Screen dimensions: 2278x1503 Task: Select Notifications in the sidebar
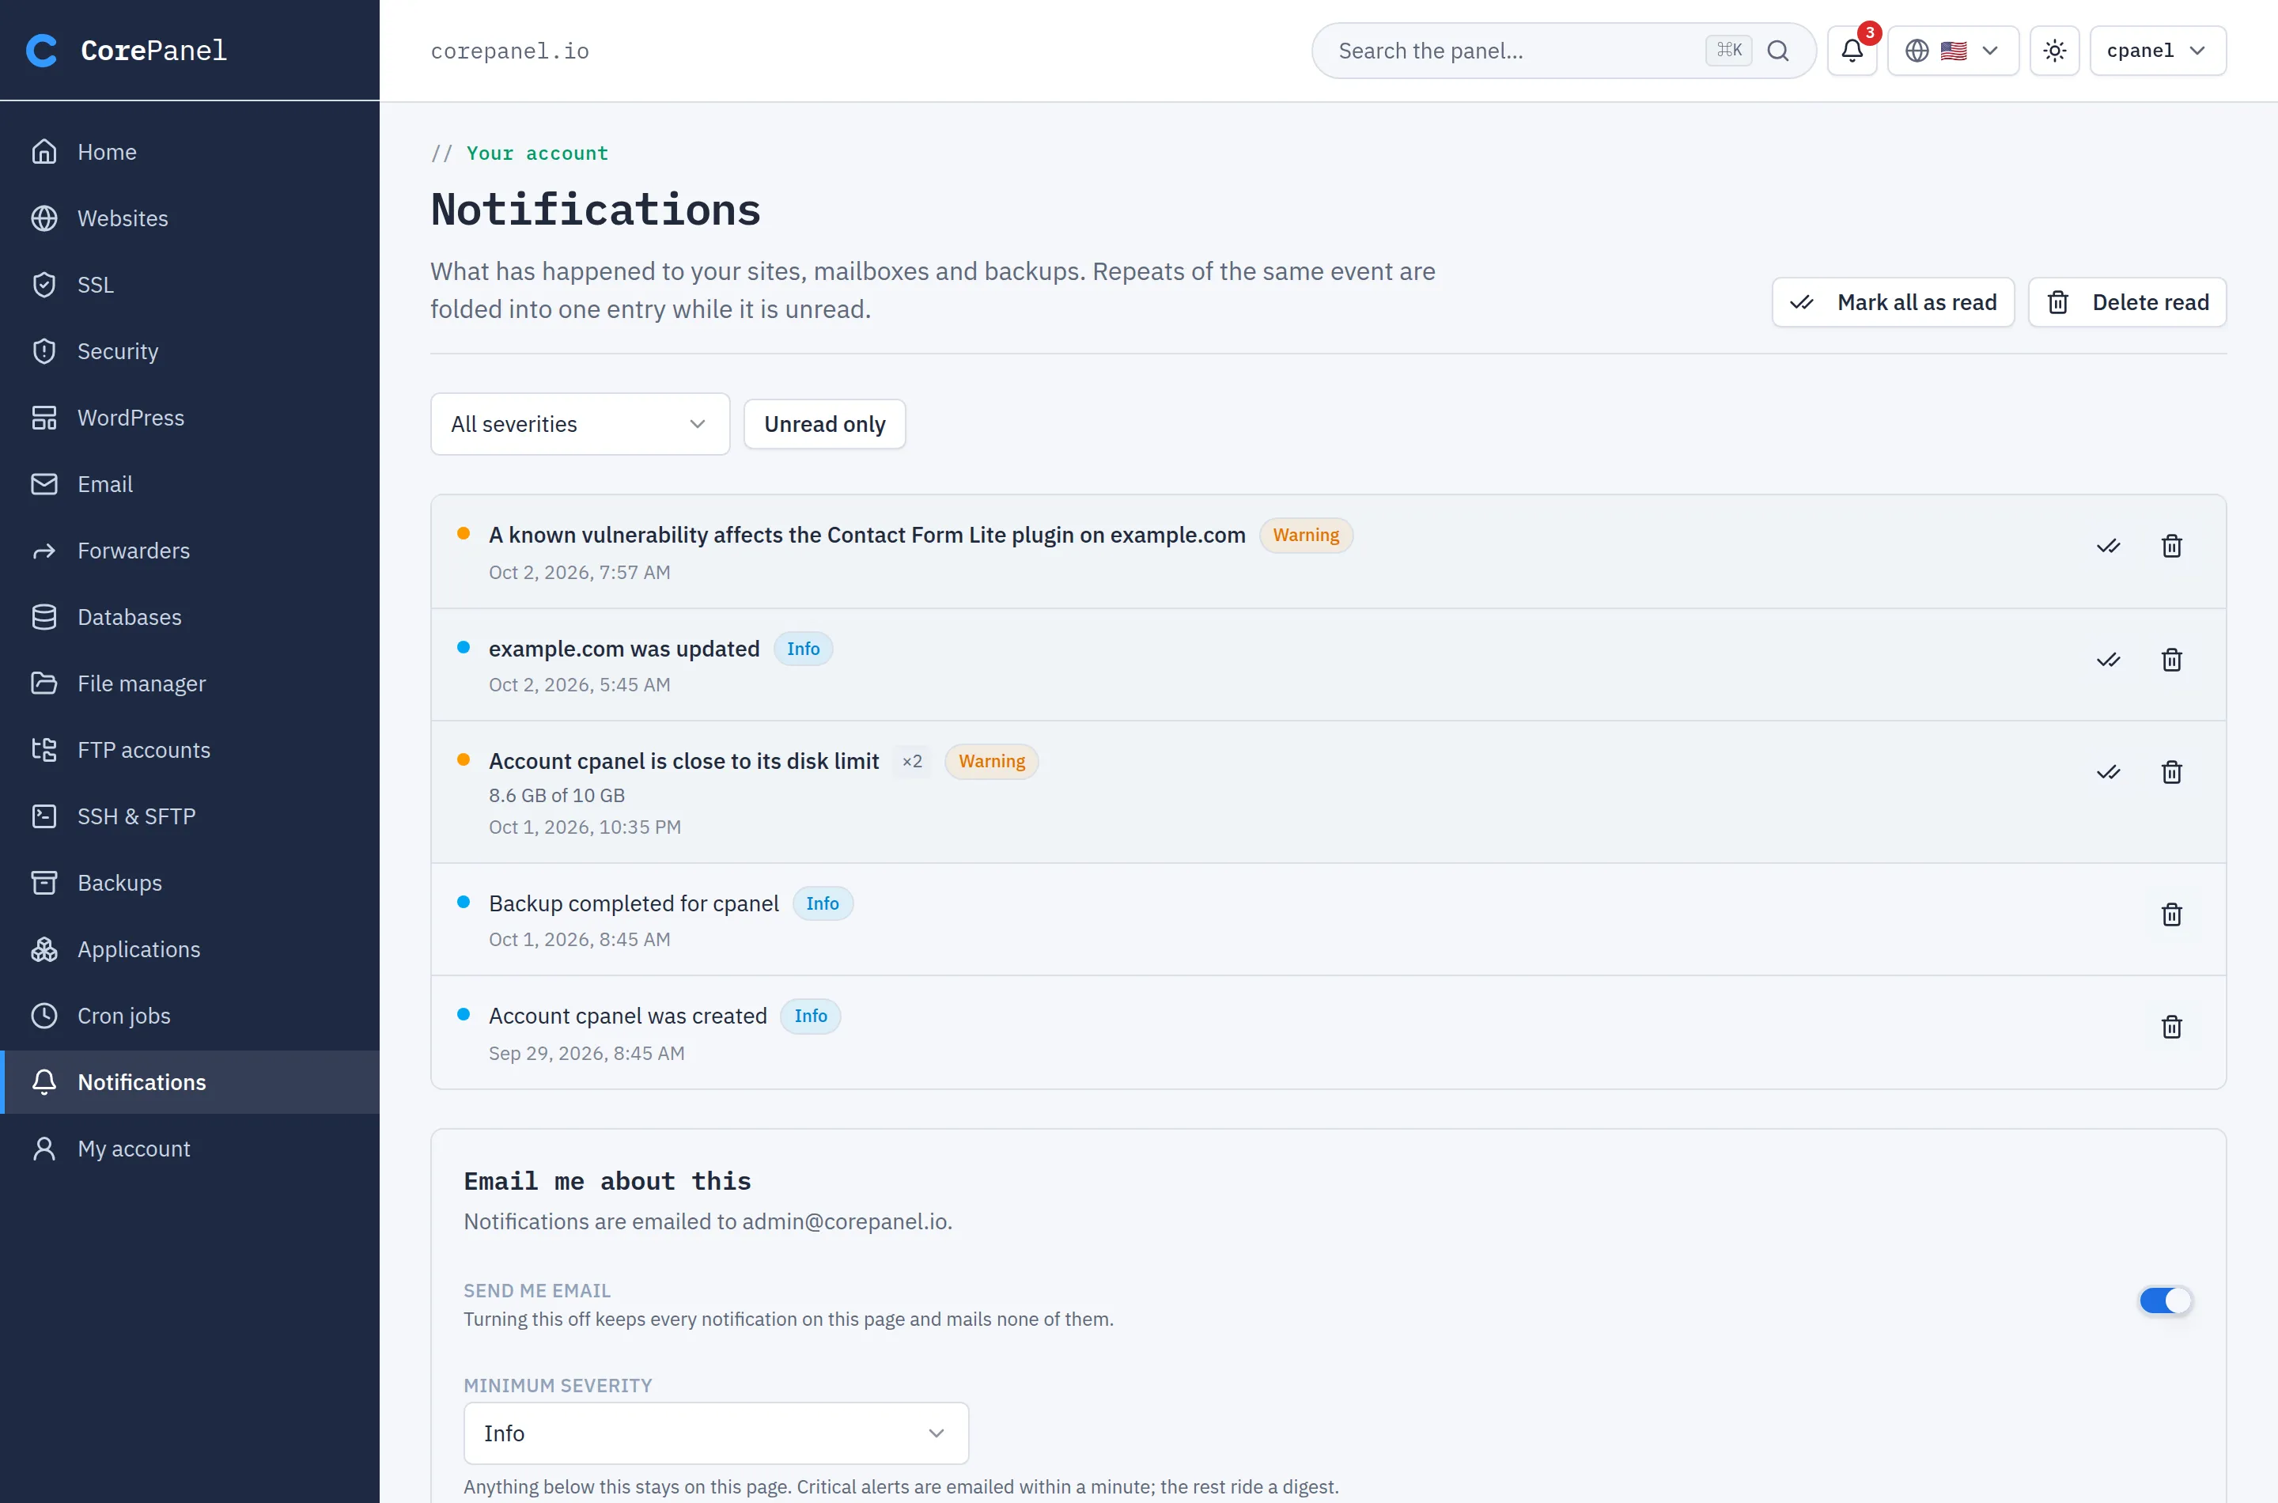click(190, 1082)
